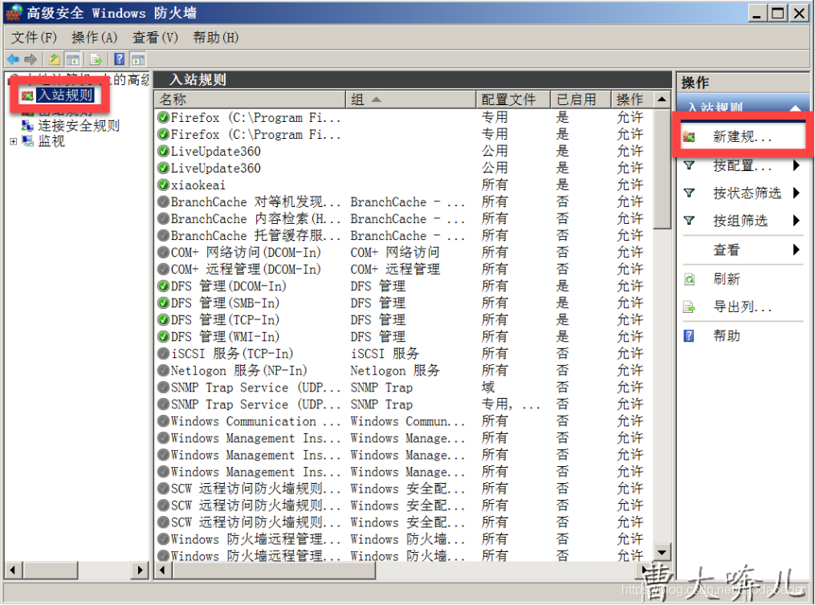Click the funnel icon beside 按组筛选
815x605 pixels.
pos(689,221)
